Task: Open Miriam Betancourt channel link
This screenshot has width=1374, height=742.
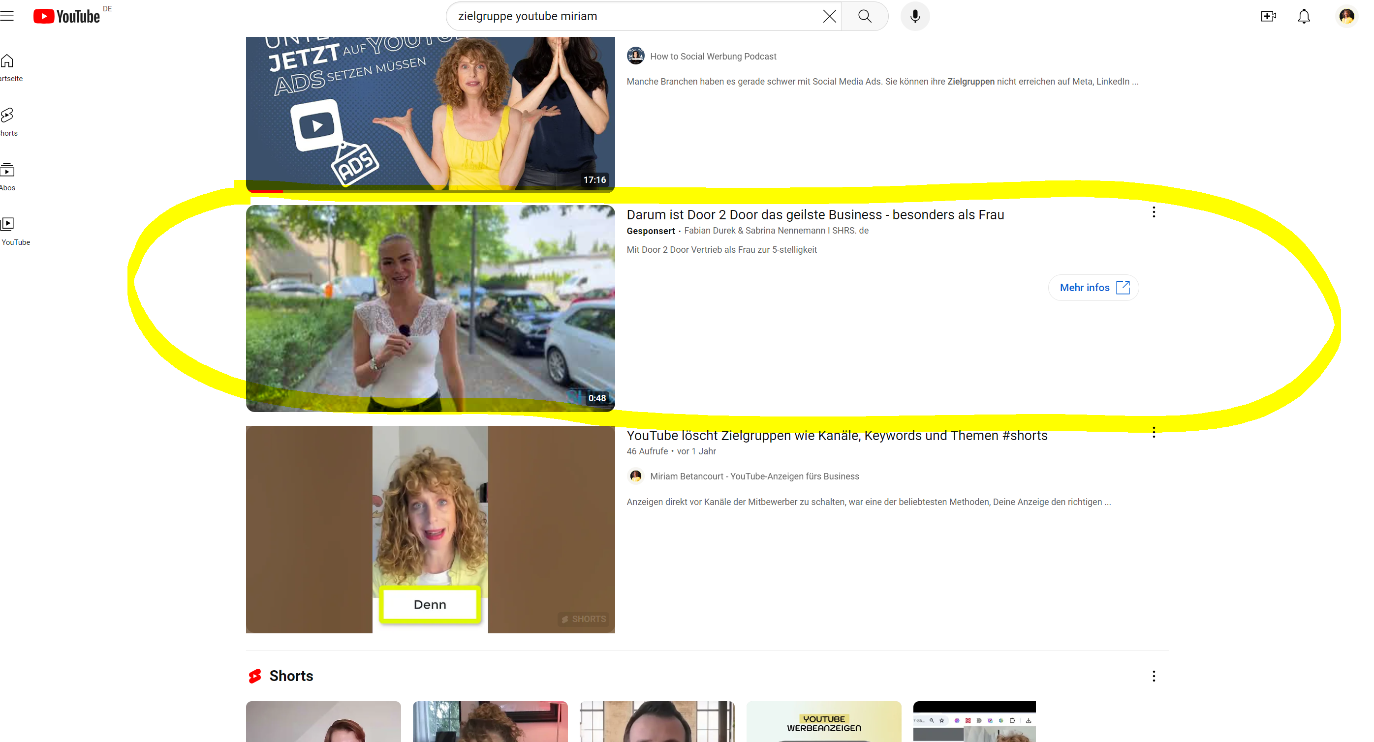Action: tap(754, 476)
